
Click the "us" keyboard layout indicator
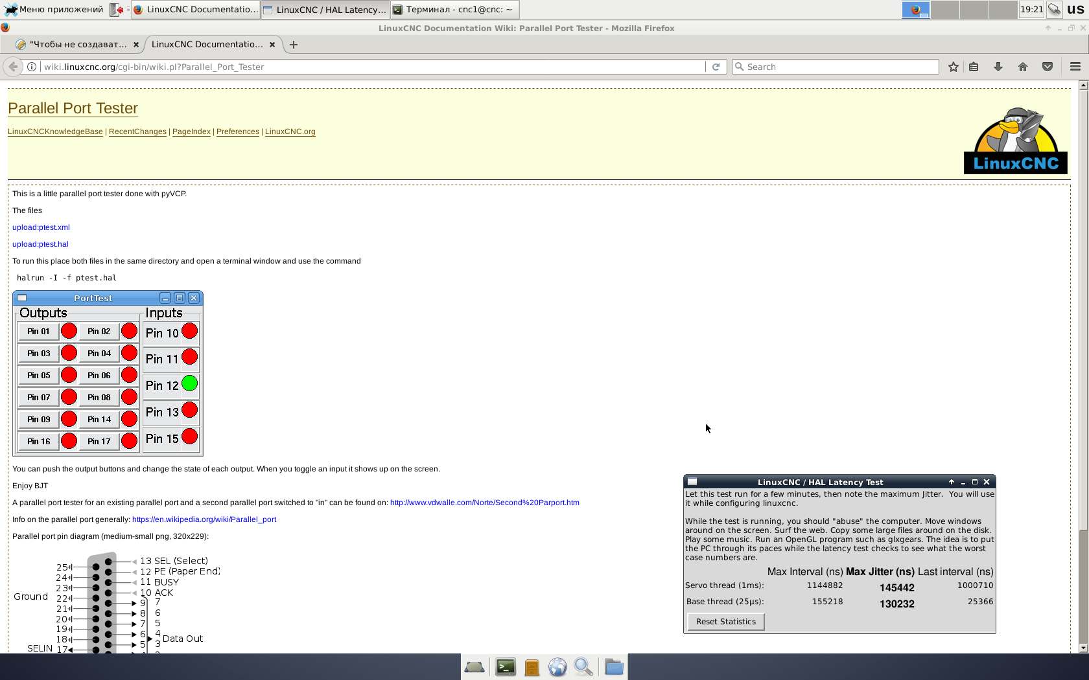pos(1075,10)
